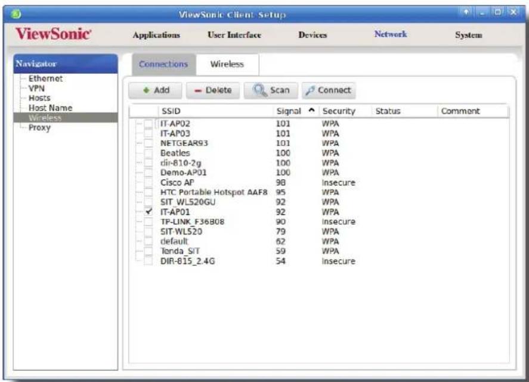This screenshot has height=382, width=529.
Task: Click the red minus Delete icon
Action: click(198, 91)
